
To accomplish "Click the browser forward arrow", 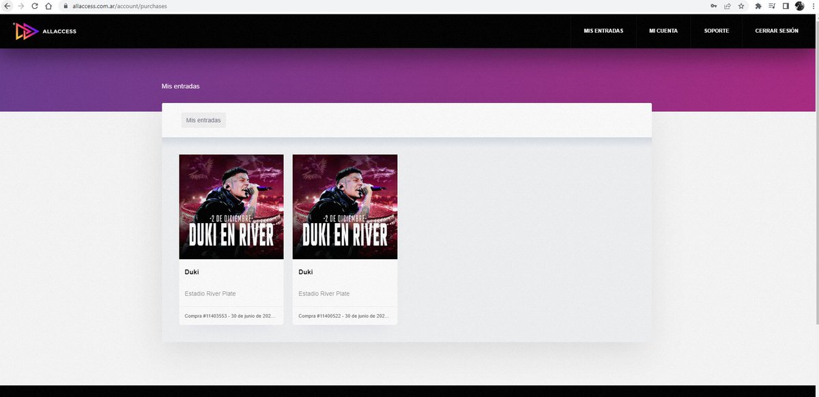I will pyautogui.click(x=21, y=5).
